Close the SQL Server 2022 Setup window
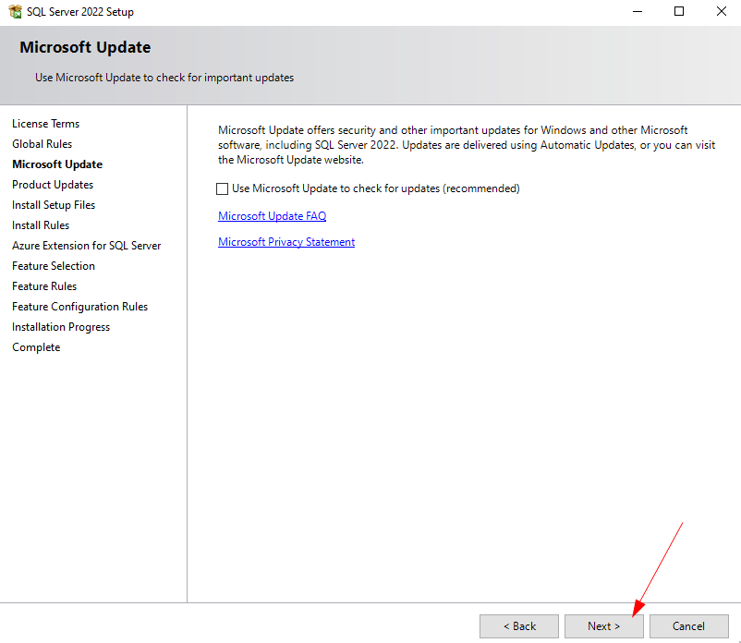This screenshot has width=741, height=643. 722,11
